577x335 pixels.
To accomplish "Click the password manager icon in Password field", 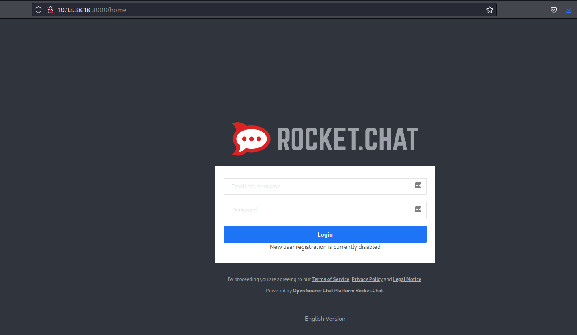I will (x=418, y=209).
